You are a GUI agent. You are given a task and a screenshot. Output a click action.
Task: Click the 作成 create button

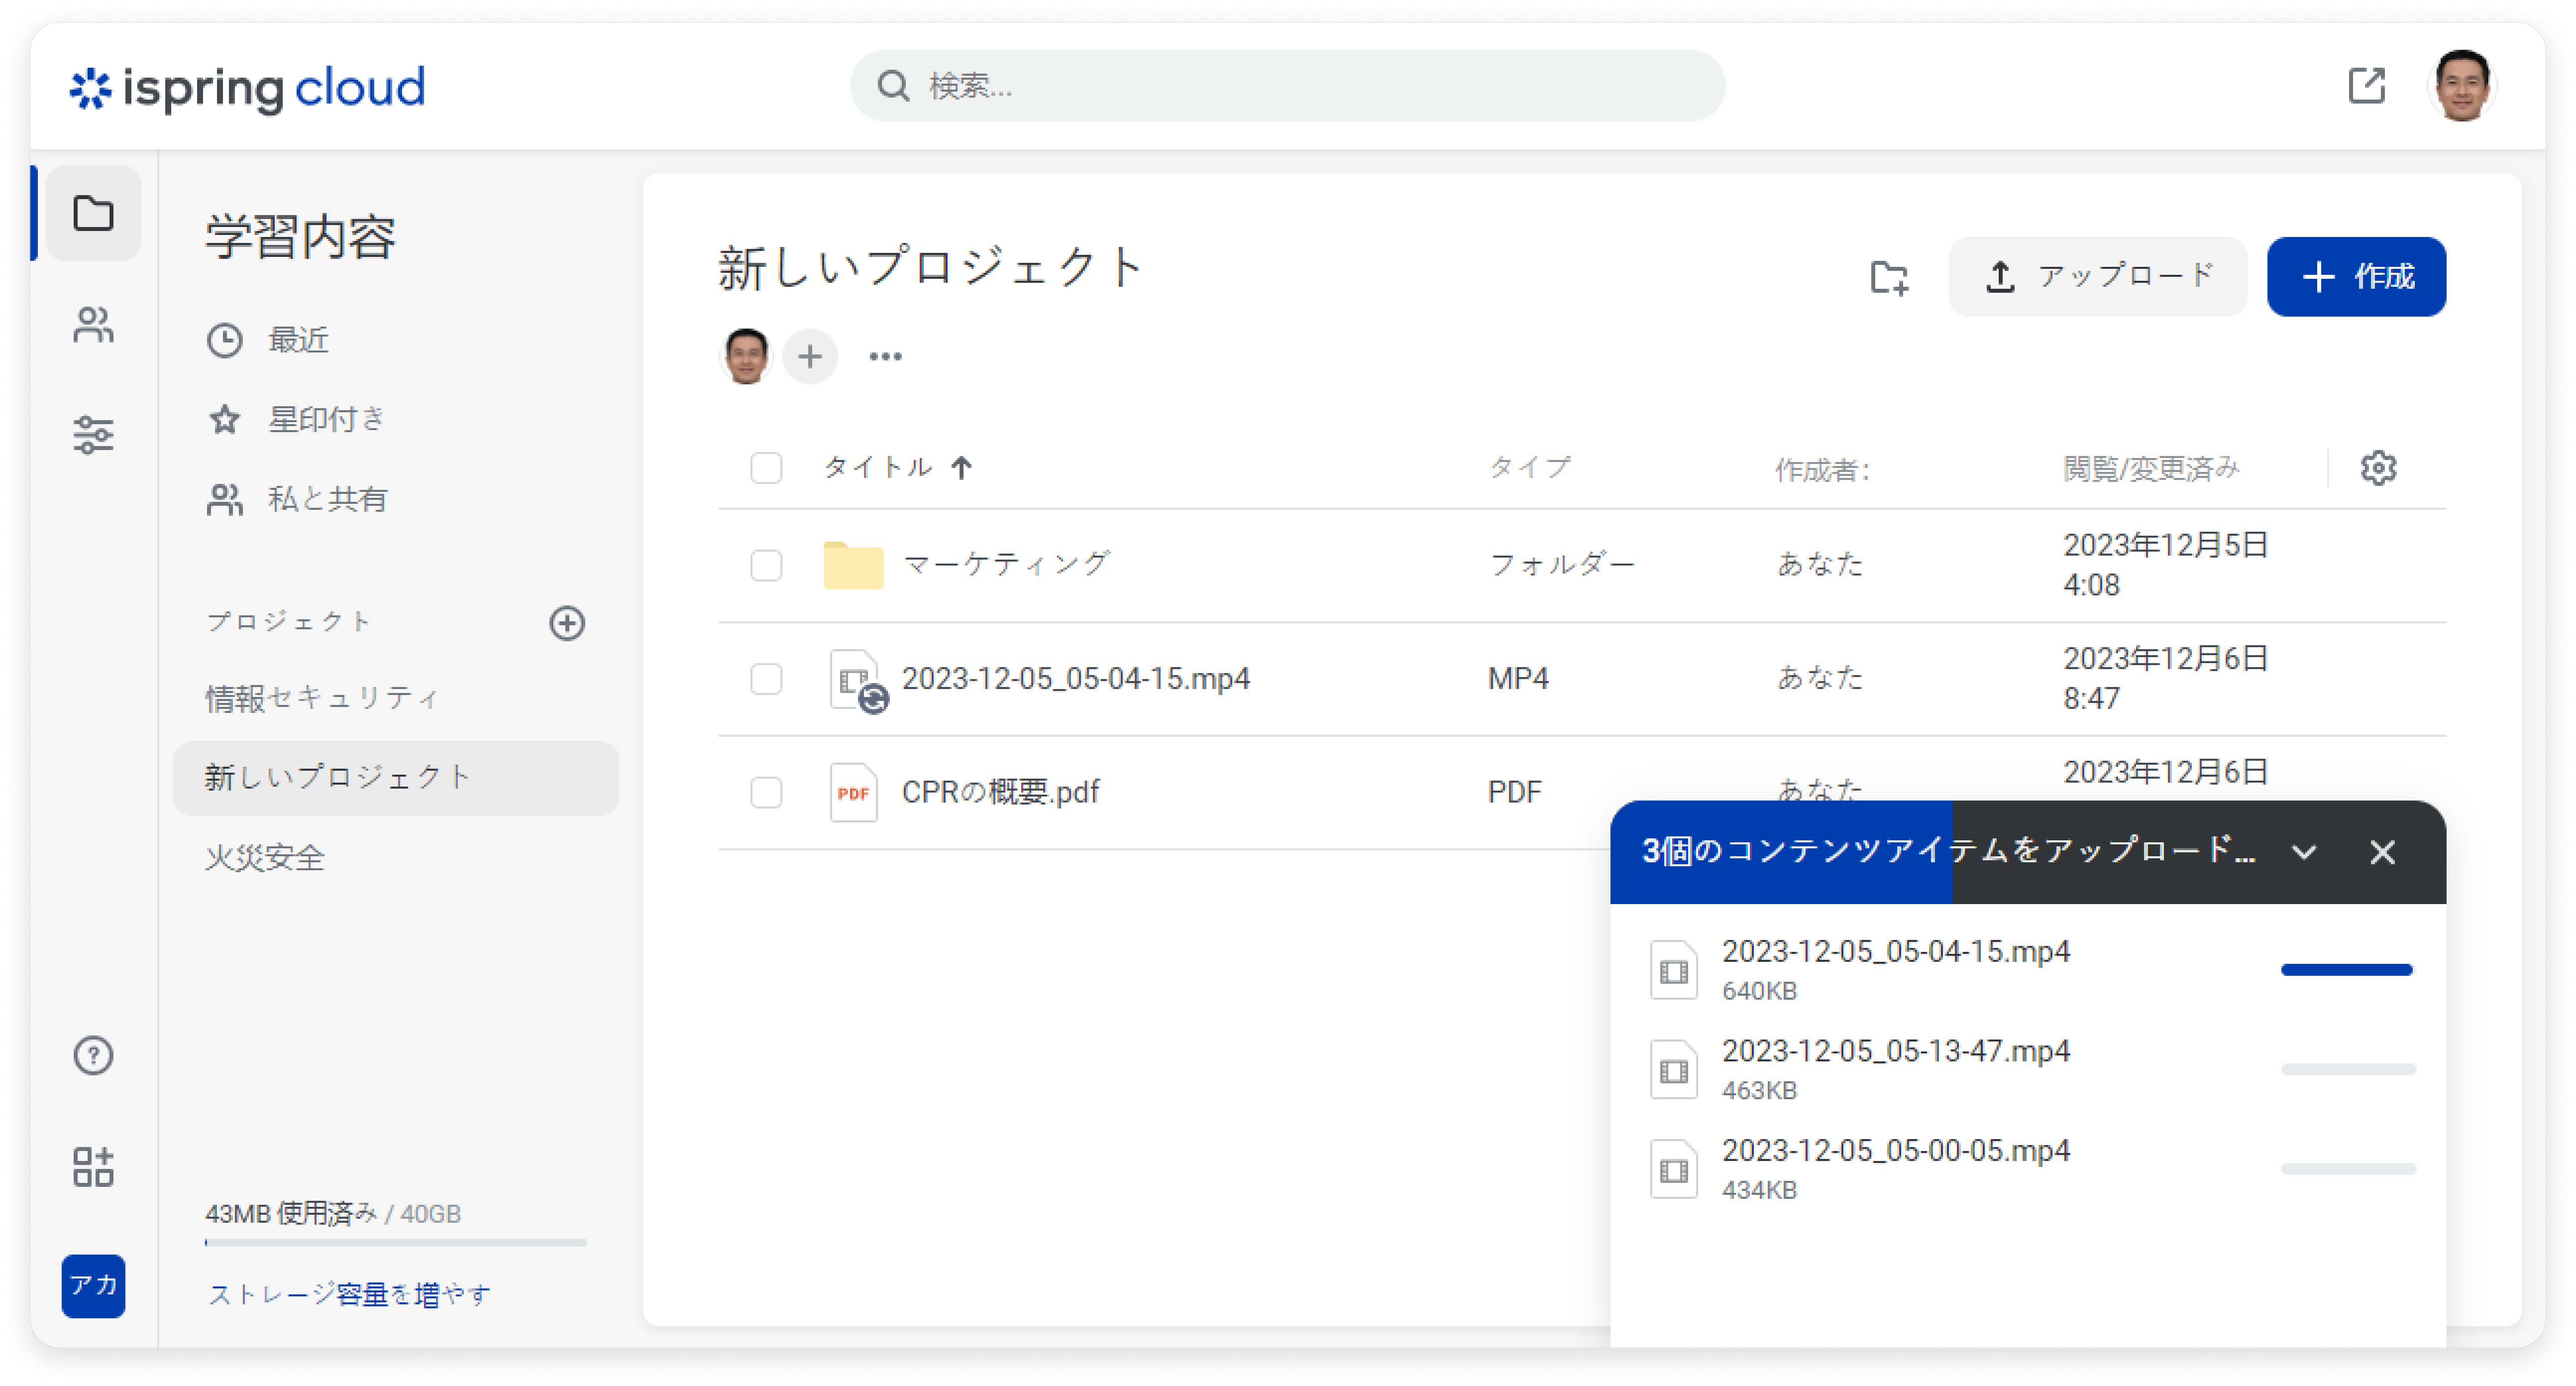point(2356,277)
